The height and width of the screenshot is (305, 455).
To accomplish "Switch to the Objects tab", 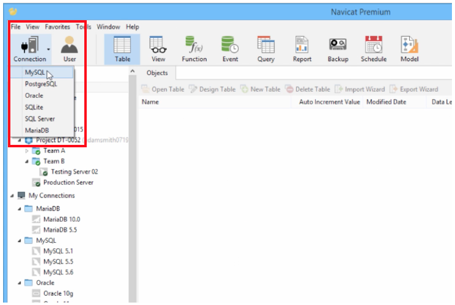I will (x=157, y=73).
